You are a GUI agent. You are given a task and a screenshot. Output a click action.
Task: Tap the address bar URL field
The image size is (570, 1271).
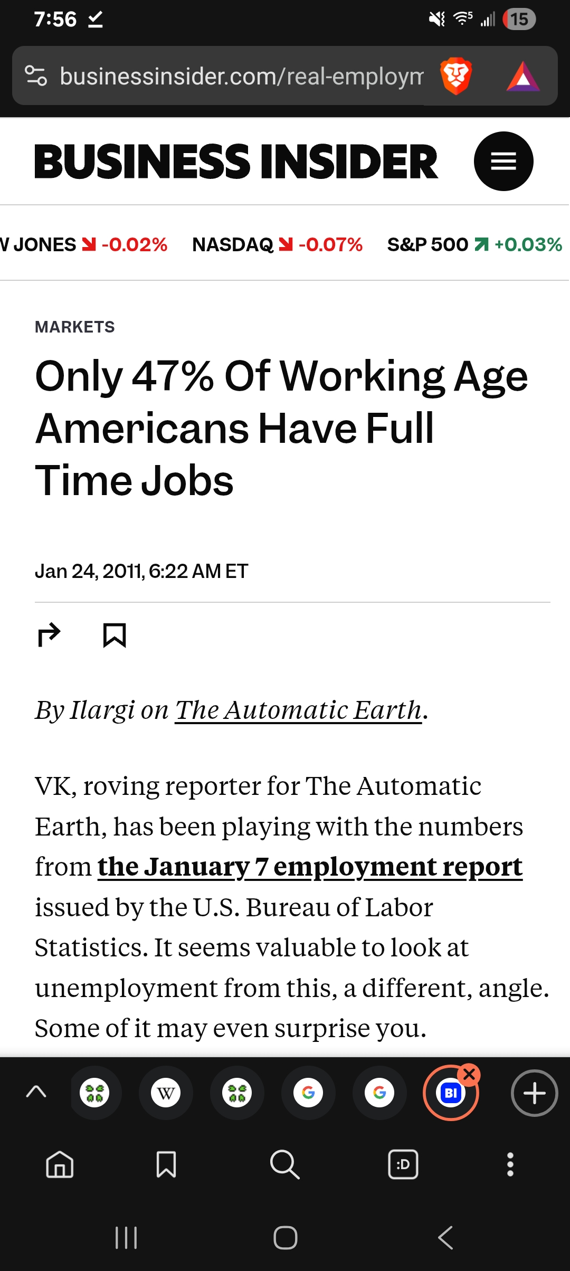[x=242, y=76]
